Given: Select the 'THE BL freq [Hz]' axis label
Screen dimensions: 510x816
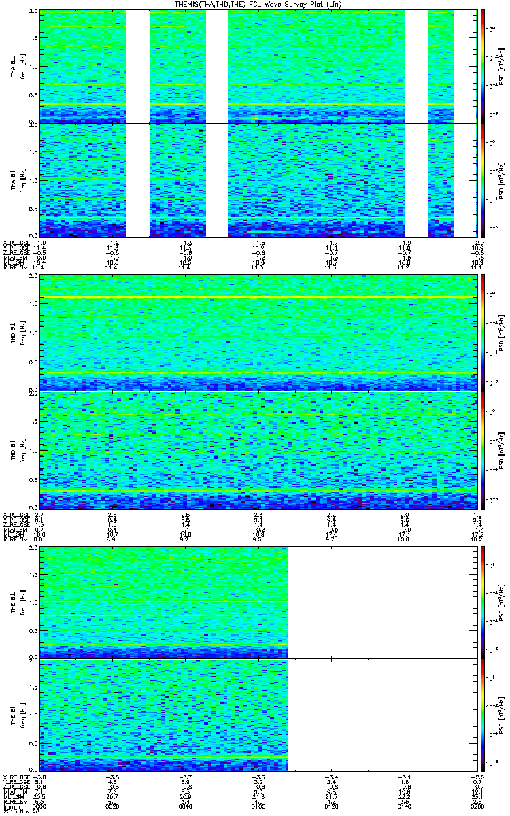Looking at the screenshot, I should [x=18, y=602].
